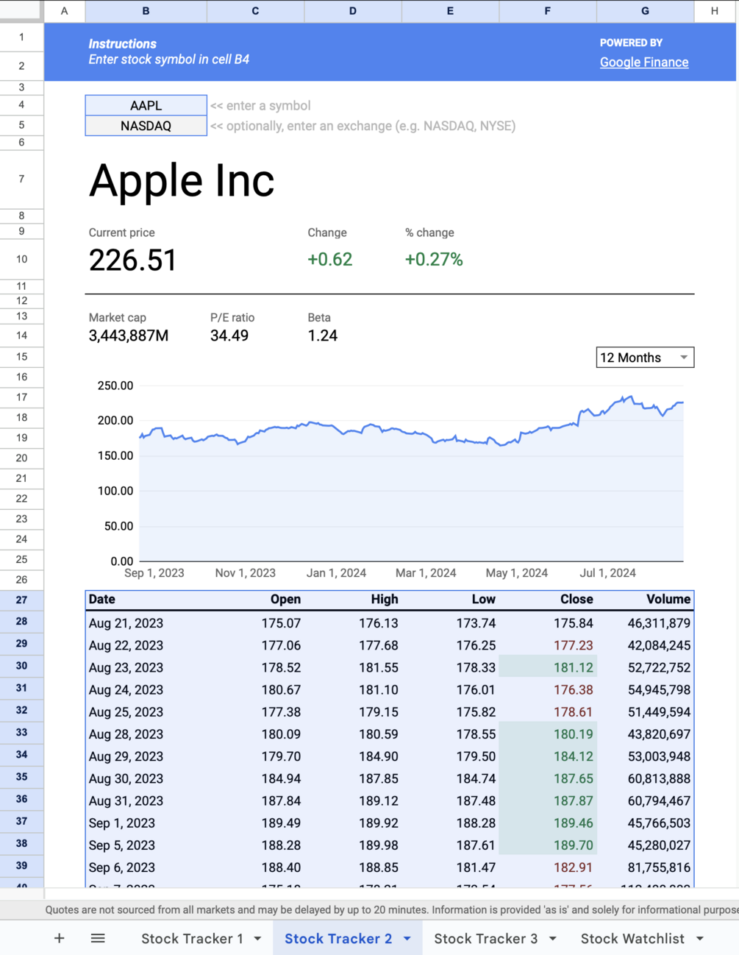This screenshot has height=955, width=739.
Task: Select row 27 header
Action: (21, 600)
